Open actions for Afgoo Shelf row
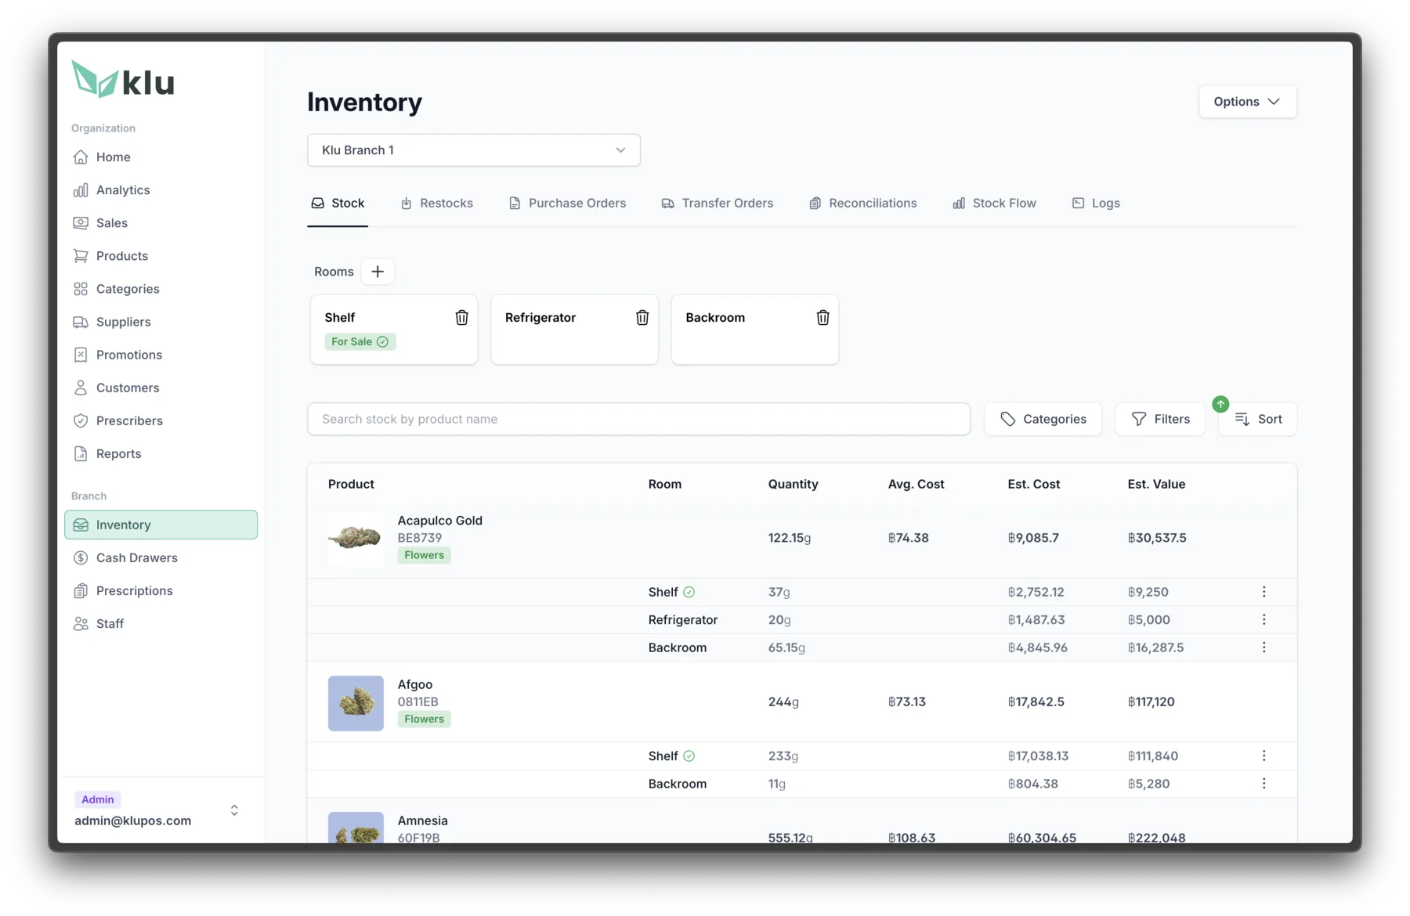Viewport: 1410px width, 916px height. [x=1264, y=756]
